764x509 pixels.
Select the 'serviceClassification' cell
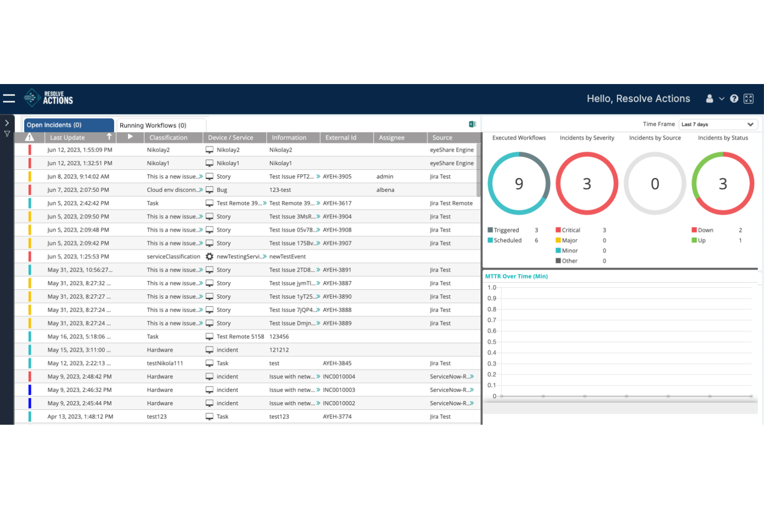(x=173, y=256)
